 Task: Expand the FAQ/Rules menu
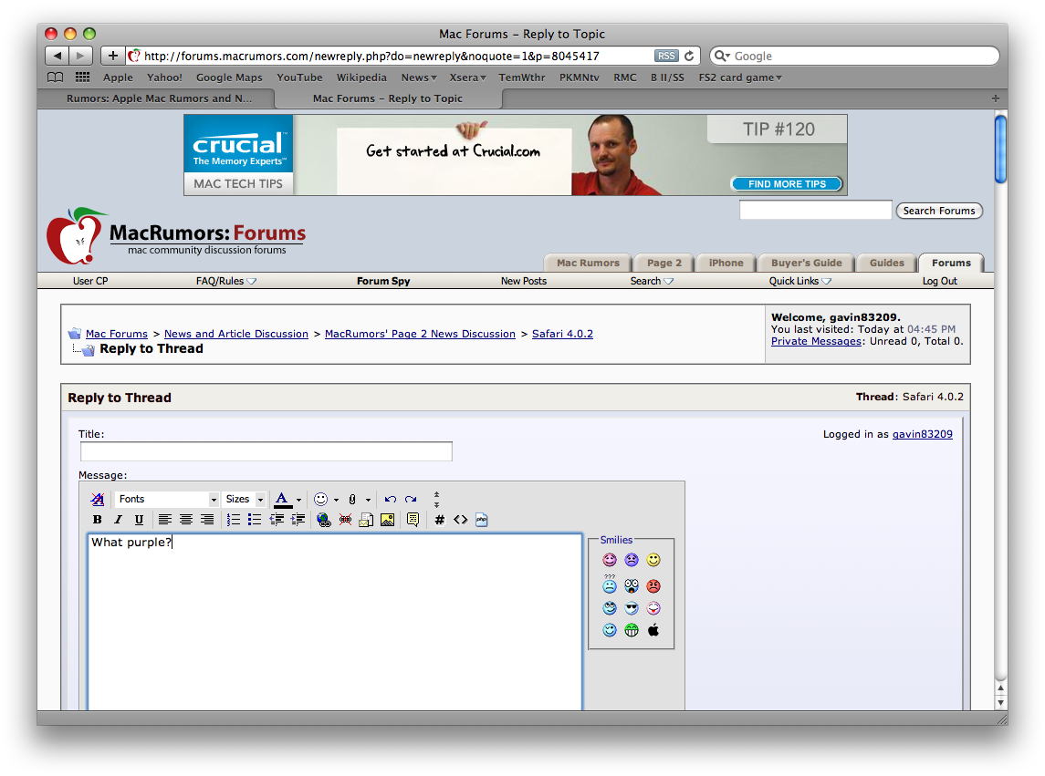click(x=226, y=281)
